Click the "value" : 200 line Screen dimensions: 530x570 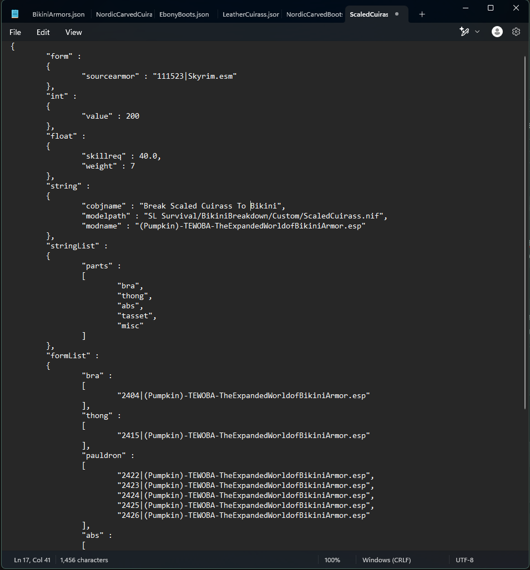[x=110, y=116]
